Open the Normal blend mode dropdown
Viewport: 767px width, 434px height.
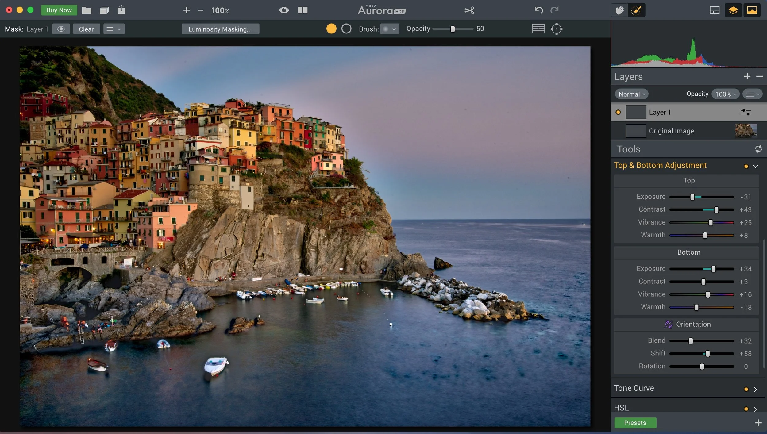[x=631, y=94]
